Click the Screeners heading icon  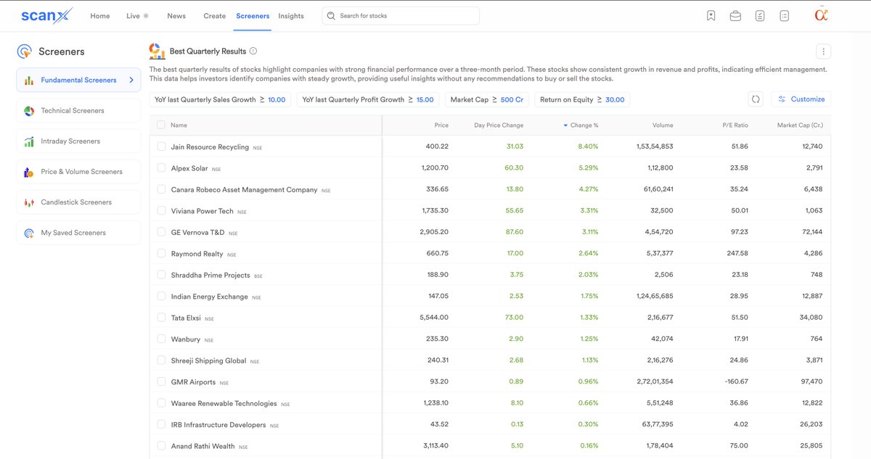click(x=25, y=51)
